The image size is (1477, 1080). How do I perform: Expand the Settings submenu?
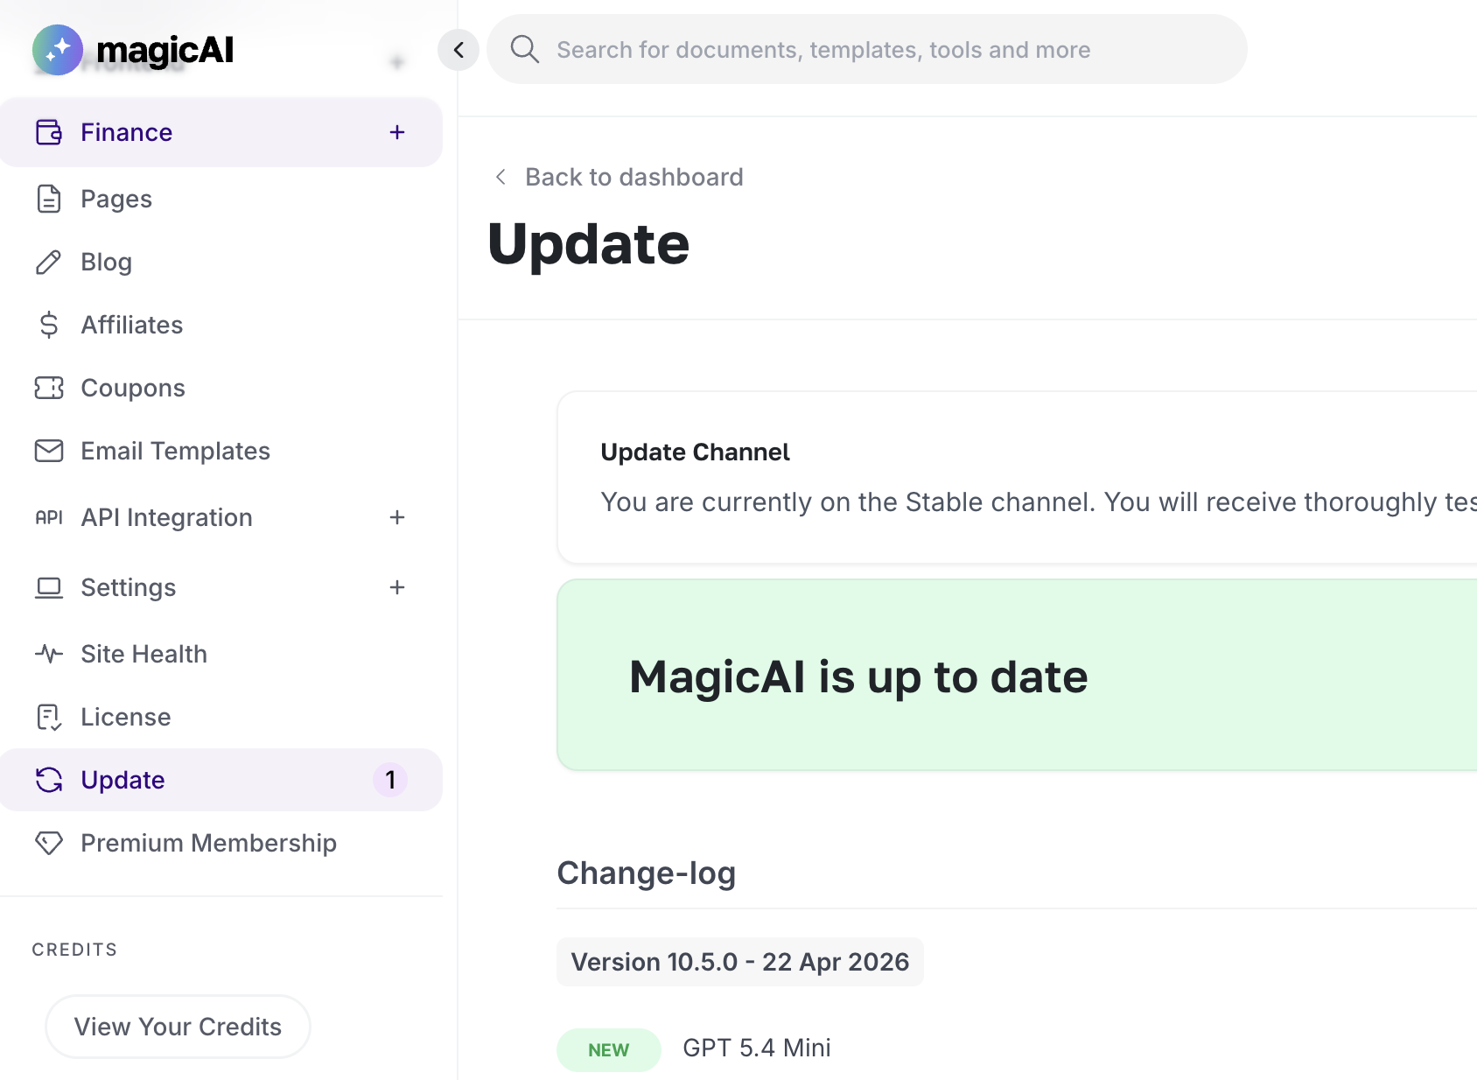[397, 587]
